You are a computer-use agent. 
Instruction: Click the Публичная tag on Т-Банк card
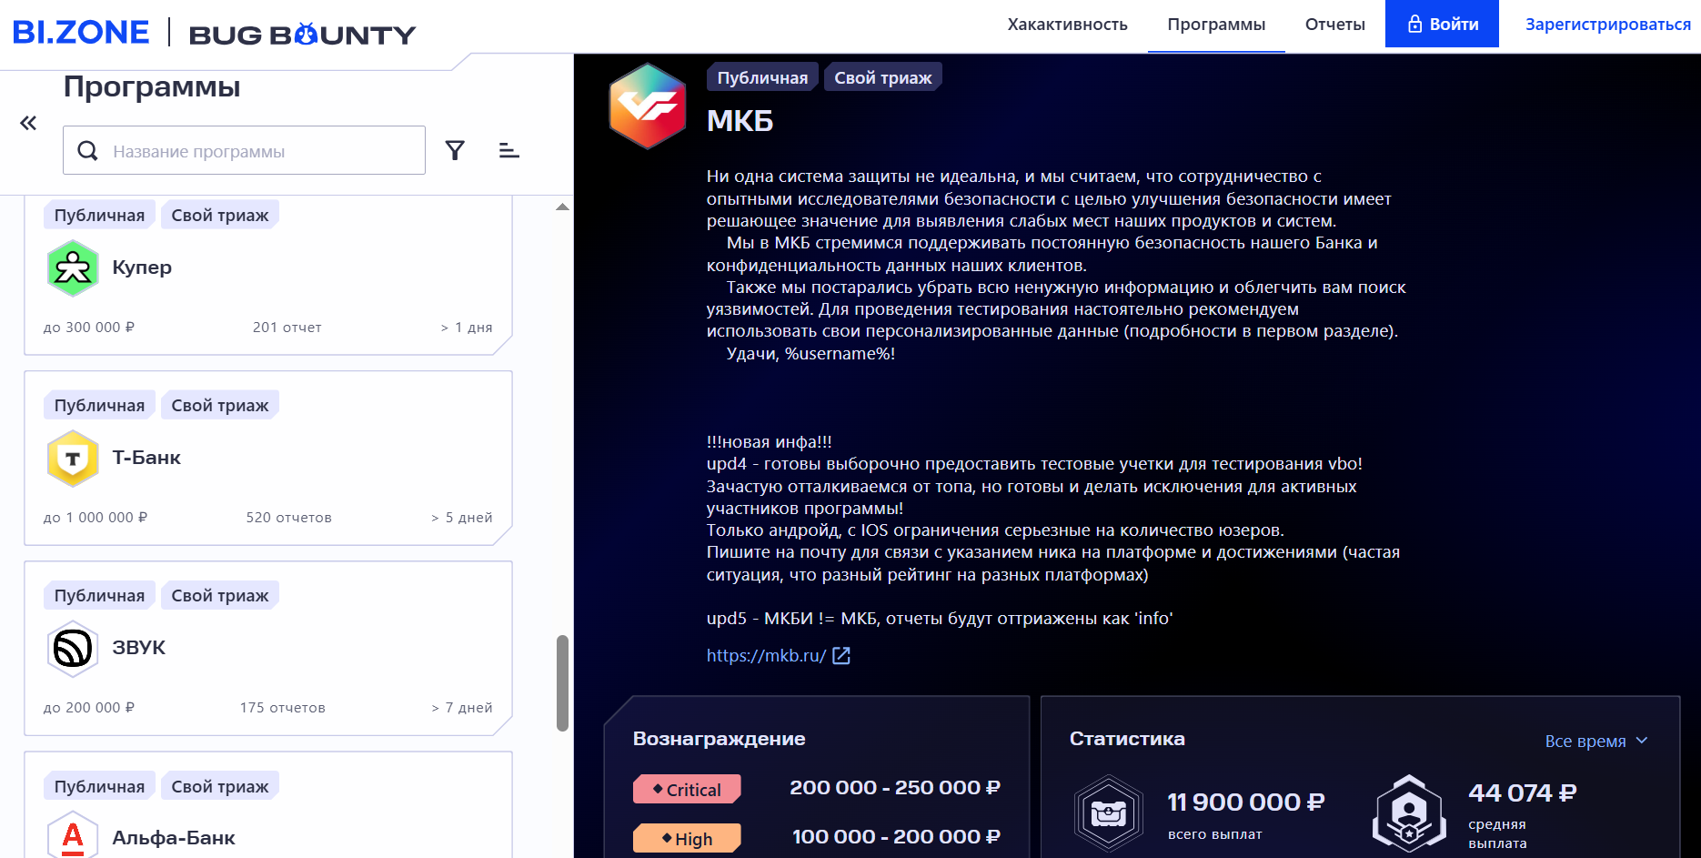coord(99,406)
